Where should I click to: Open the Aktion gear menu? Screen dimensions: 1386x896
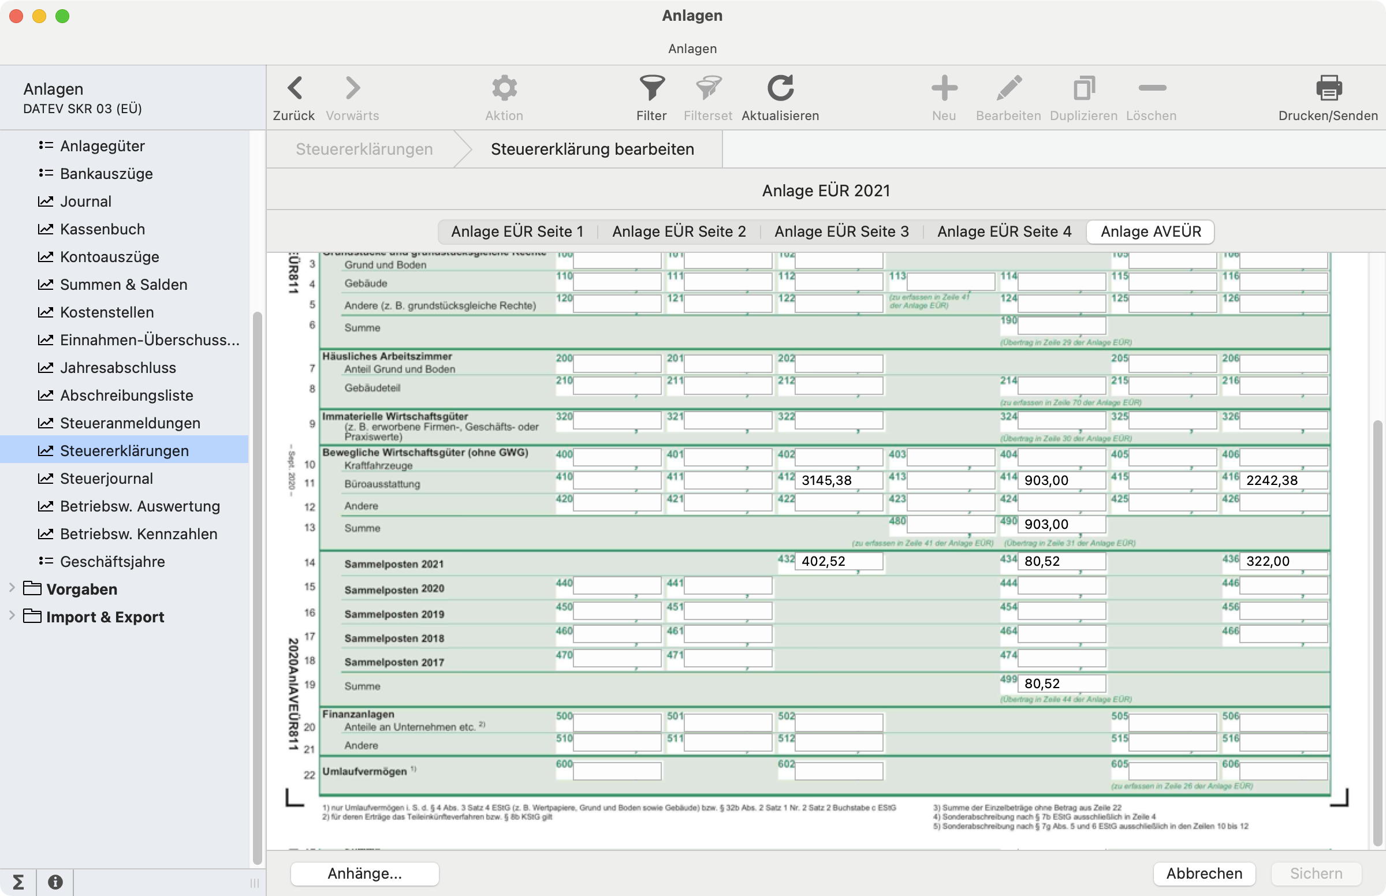[504, 88]
